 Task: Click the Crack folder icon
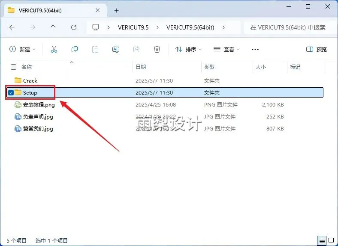tap(18, 80)
